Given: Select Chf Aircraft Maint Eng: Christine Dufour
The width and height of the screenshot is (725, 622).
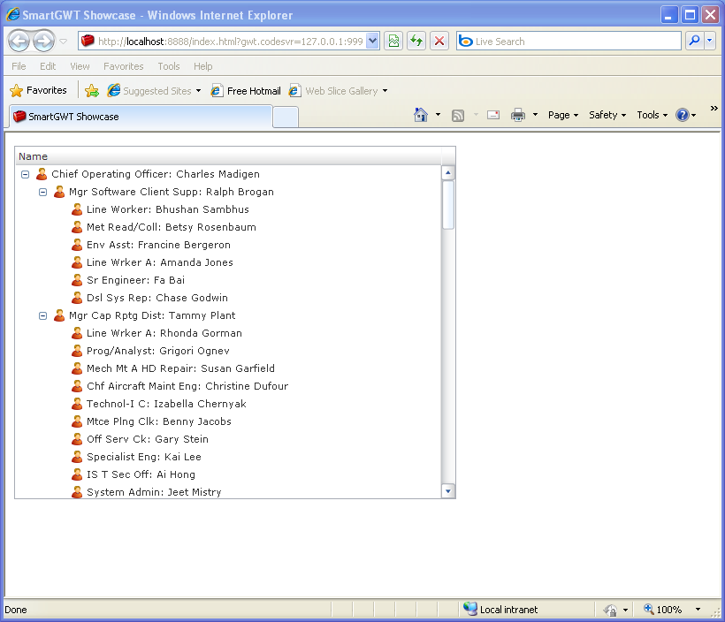Looking at the screenshot, I should 228,386.
